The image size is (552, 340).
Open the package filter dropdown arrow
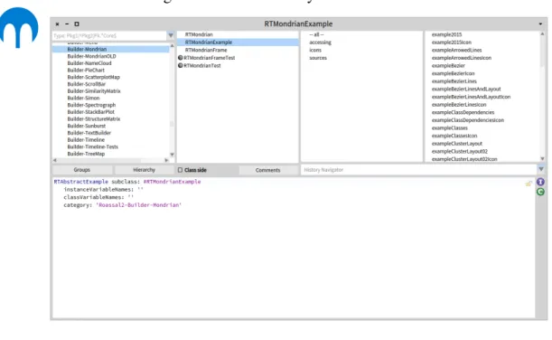[171, 35]
